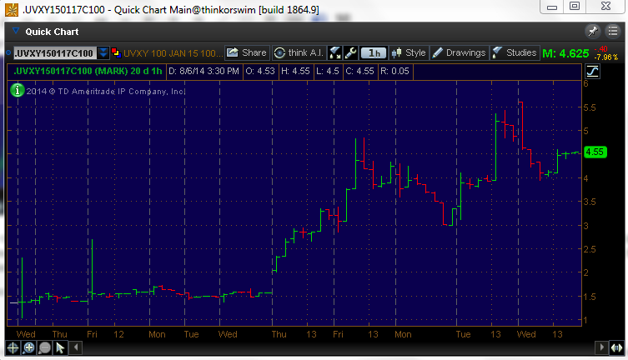Open chart settings wrench icon

[350, 52]
